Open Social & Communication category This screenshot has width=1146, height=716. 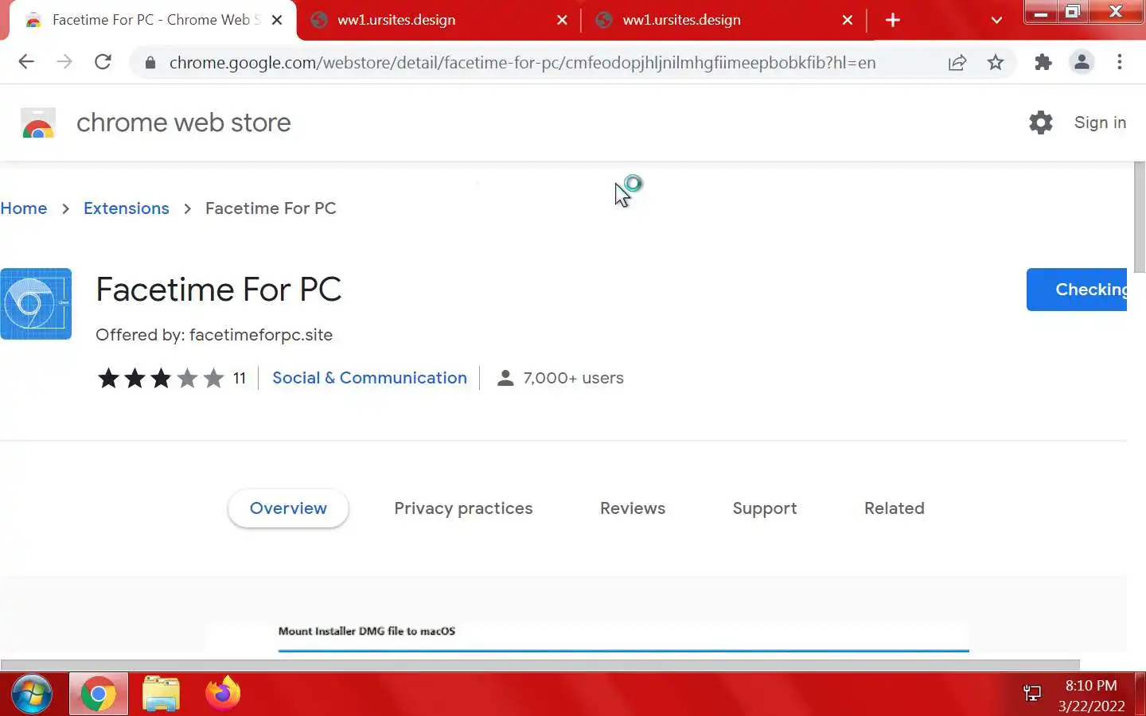tap(369, 378)
